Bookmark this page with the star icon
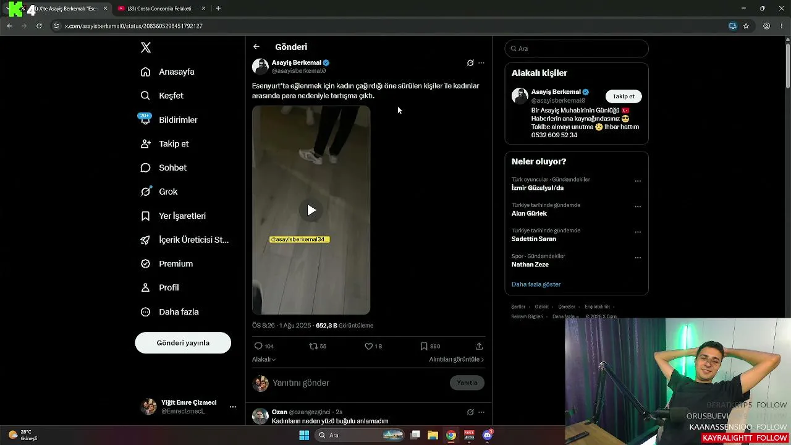Image resolution: width=791 pixels, height=445 pixels. (x=746, y=26)
